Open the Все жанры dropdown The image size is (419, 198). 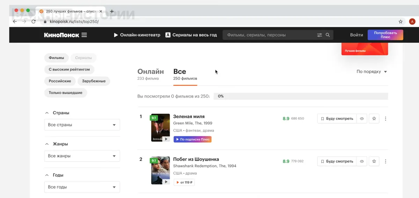click(82, 156)
